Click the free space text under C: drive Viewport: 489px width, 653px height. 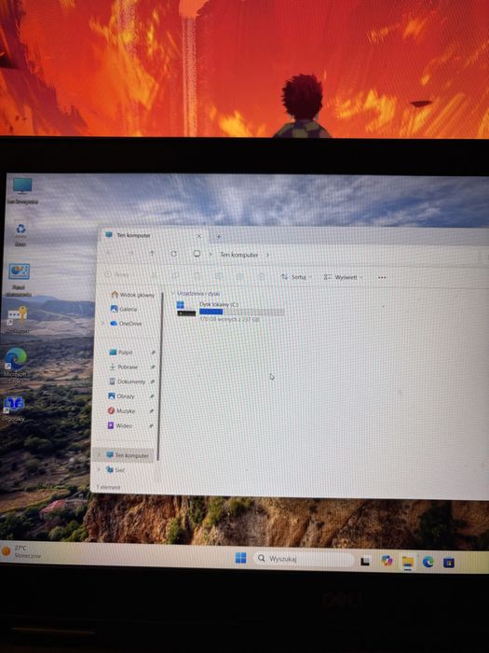click(229, 319)
